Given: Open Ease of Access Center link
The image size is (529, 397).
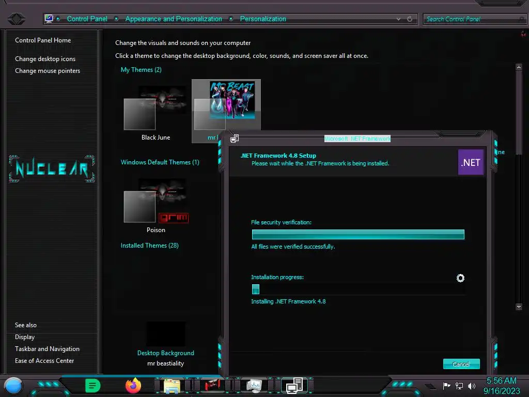Looking at the screenshot, I should coord(44,360).
